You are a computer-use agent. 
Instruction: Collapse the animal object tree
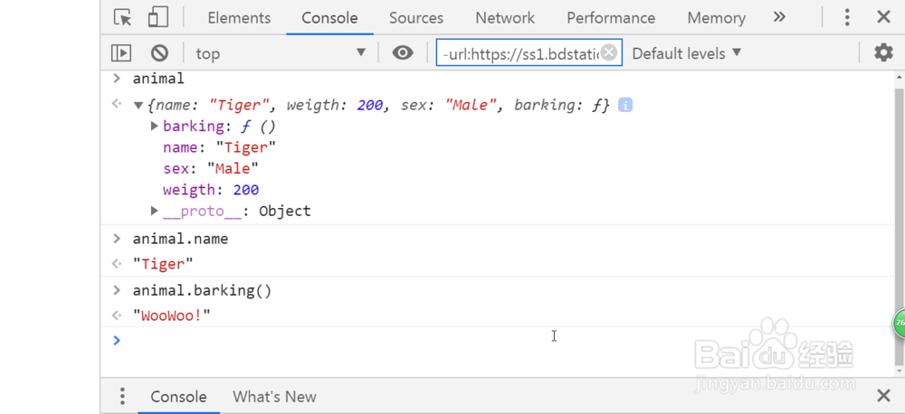pos(138,105)
